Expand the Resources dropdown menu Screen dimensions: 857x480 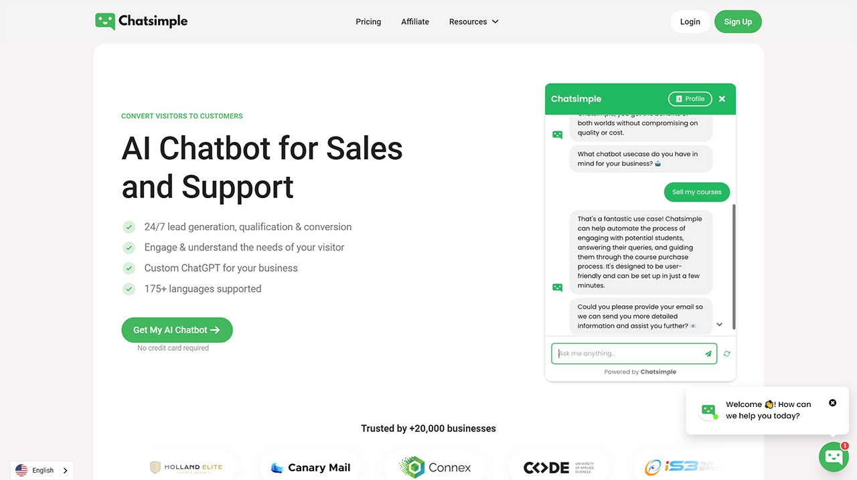coord(473,21)
